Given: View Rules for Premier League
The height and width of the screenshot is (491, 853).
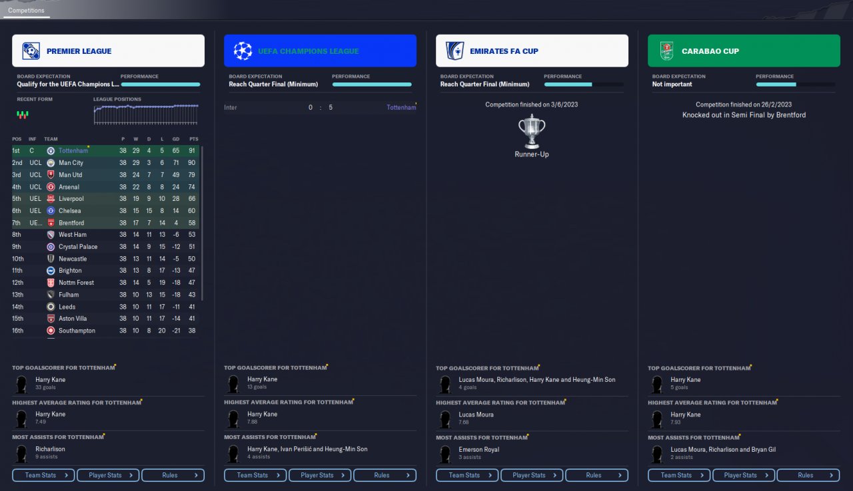Looking at the screenshot, I should click(173, 475).
